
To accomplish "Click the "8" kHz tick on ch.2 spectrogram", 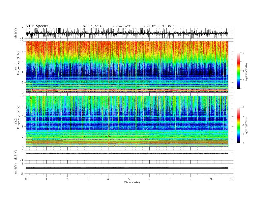I will point(23,106).
